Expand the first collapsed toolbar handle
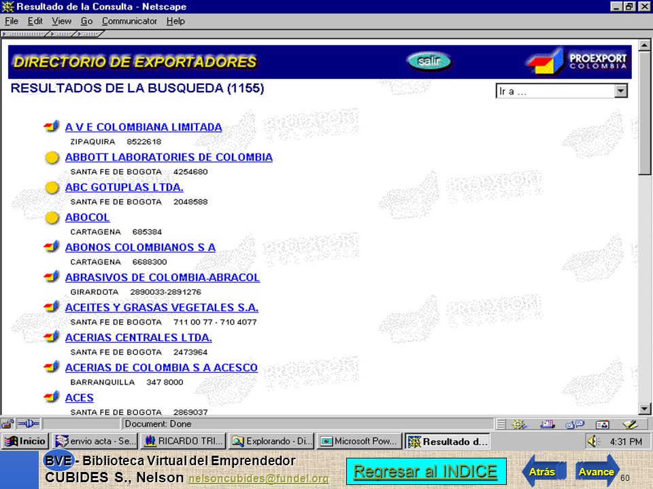This screenshot has height=489, width=653. 24,34
